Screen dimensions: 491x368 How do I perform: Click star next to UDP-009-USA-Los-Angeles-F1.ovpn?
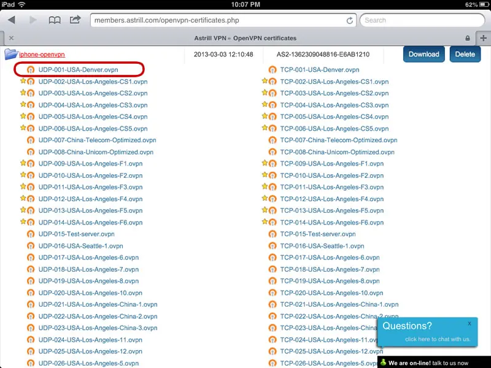[x=23, y=163]
